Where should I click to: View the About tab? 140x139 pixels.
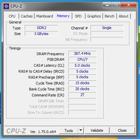click(123, 16)
